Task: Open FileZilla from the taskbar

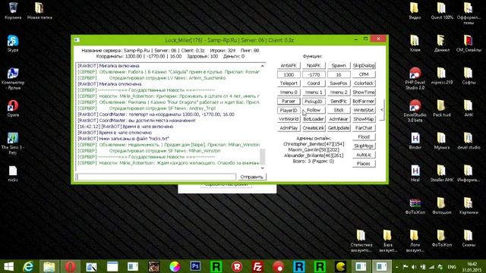Action: 257,266
